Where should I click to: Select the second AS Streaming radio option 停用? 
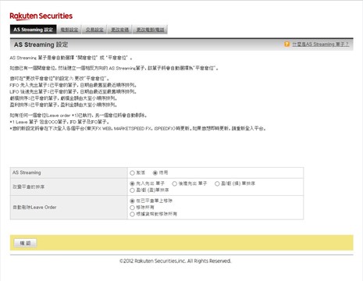[155, 173]
